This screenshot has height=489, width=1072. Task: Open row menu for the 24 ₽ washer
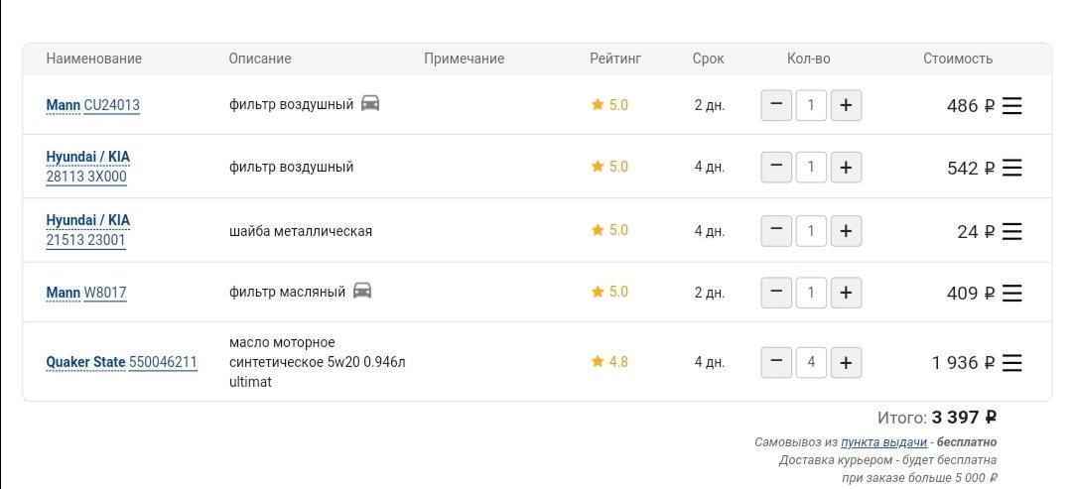tap(1011, 231)
